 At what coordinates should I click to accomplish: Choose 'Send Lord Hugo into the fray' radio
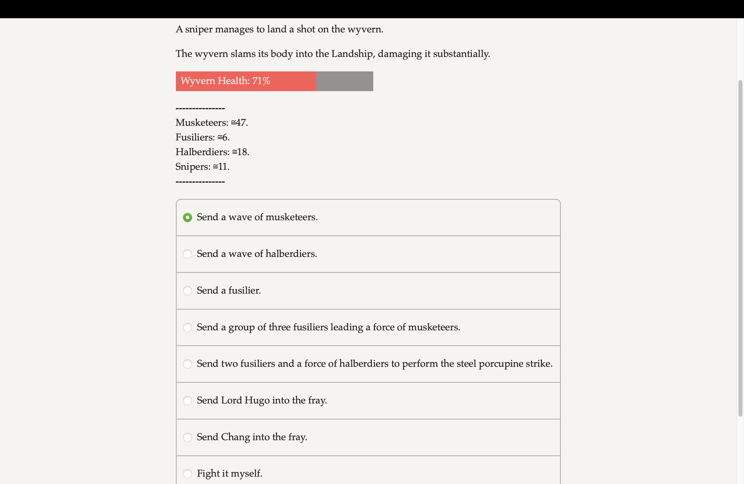coord(187,401)
